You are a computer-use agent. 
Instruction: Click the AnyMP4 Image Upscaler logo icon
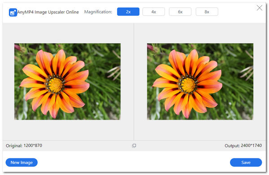13,12
